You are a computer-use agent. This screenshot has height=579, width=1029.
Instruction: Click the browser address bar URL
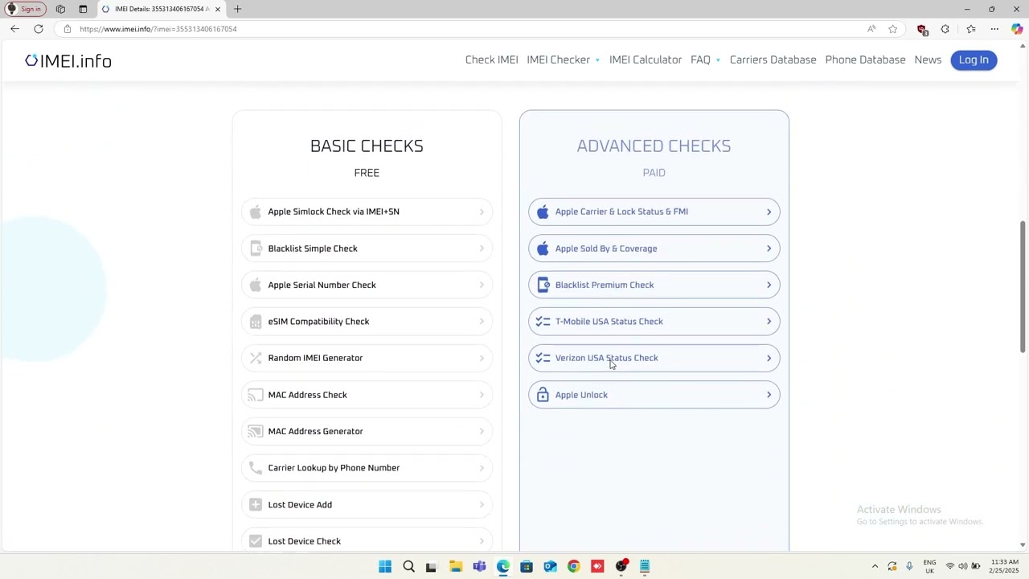(x=158, y=29)
